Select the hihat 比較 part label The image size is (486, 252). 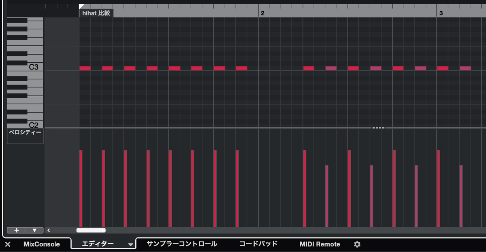click(x=96, y=13)
